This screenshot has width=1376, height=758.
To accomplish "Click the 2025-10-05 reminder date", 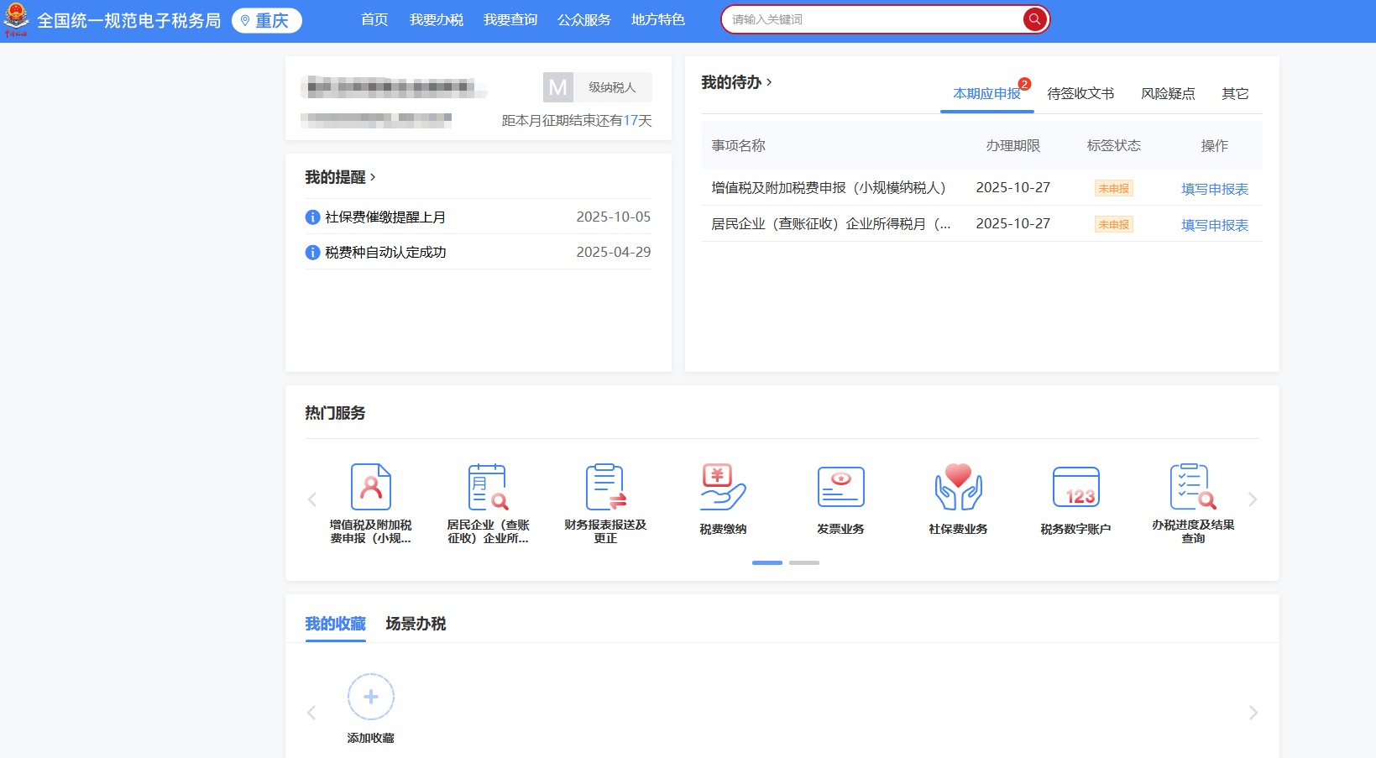I will pos(614,217).
